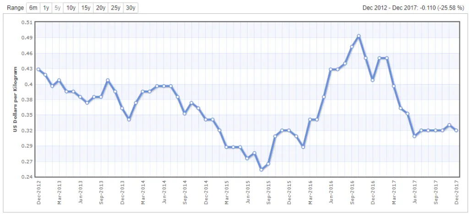Click the Sep-2016 x-axis label
The image size is (469, 214).
pos(352,192)
